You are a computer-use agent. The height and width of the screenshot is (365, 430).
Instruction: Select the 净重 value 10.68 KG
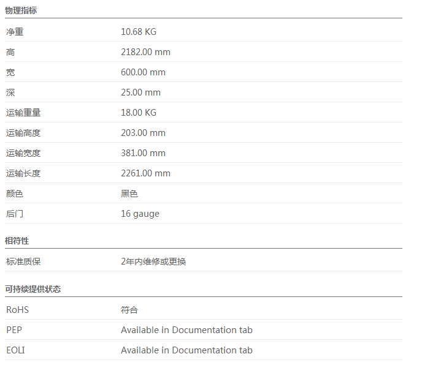(x=139, y=32)
